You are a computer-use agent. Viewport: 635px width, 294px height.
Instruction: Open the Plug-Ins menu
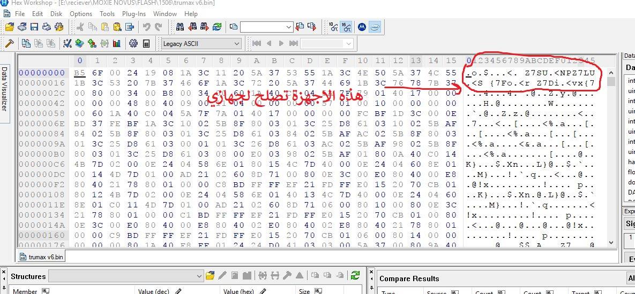pyautogui.click(x=134, y=13)
